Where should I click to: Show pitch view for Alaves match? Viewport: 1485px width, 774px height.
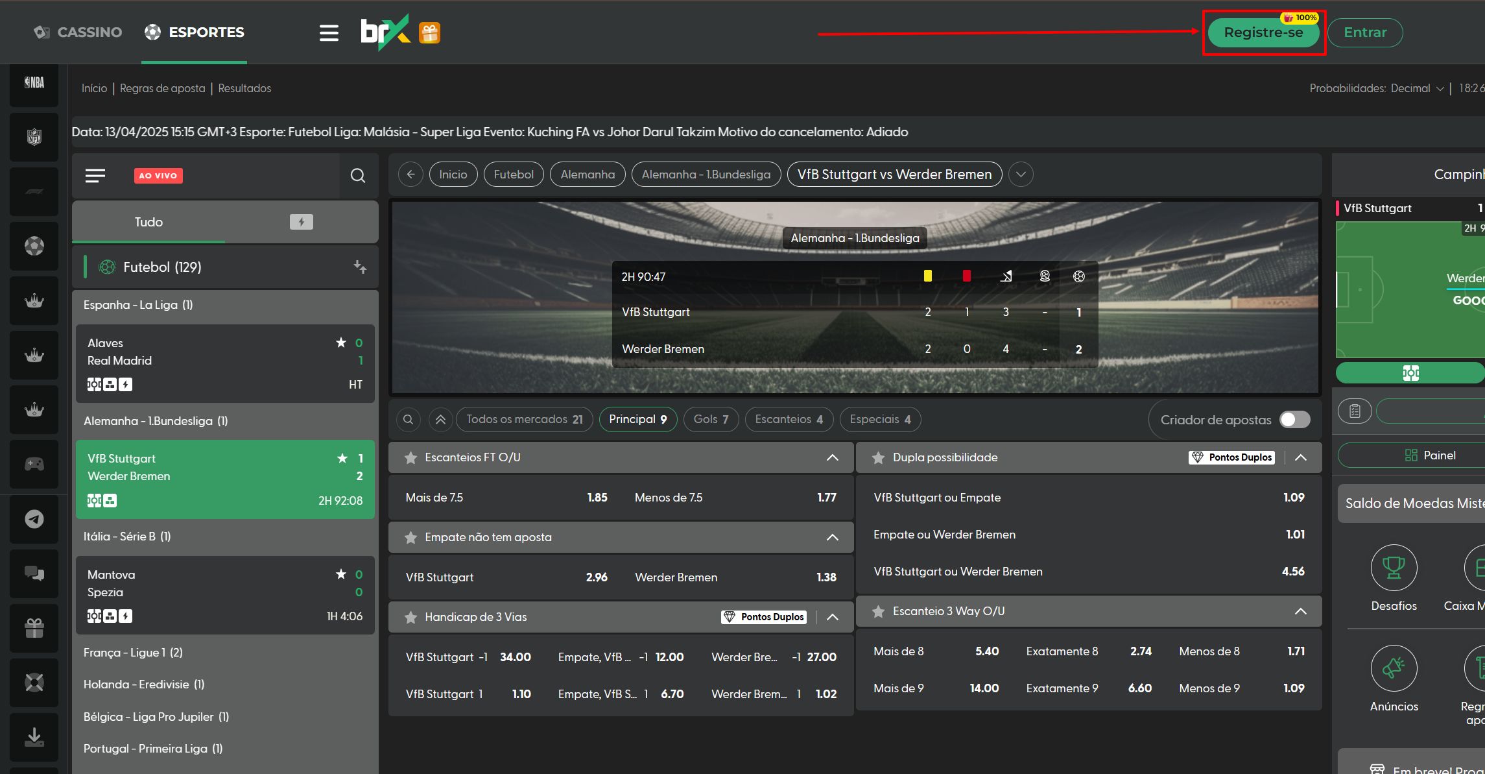coord(95,385)
